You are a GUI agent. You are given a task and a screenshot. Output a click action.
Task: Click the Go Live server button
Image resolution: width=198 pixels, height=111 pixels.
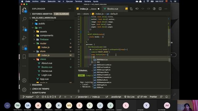tap(129, 97)
